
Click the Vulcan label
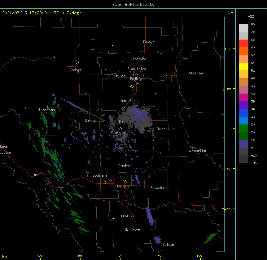[168, 245]
